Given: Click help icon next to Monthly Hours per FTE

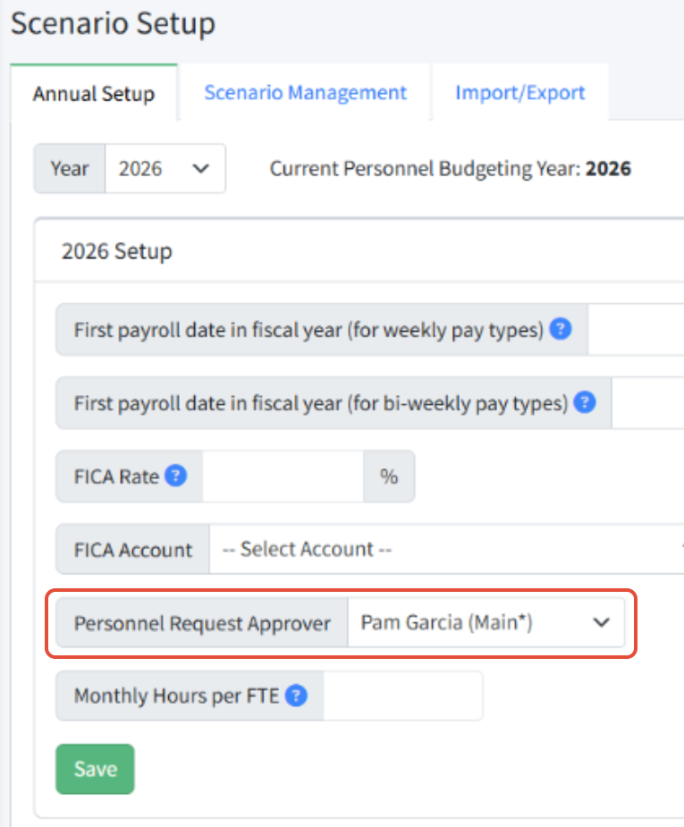Looking at the screenshot, I should coord(296,696).
